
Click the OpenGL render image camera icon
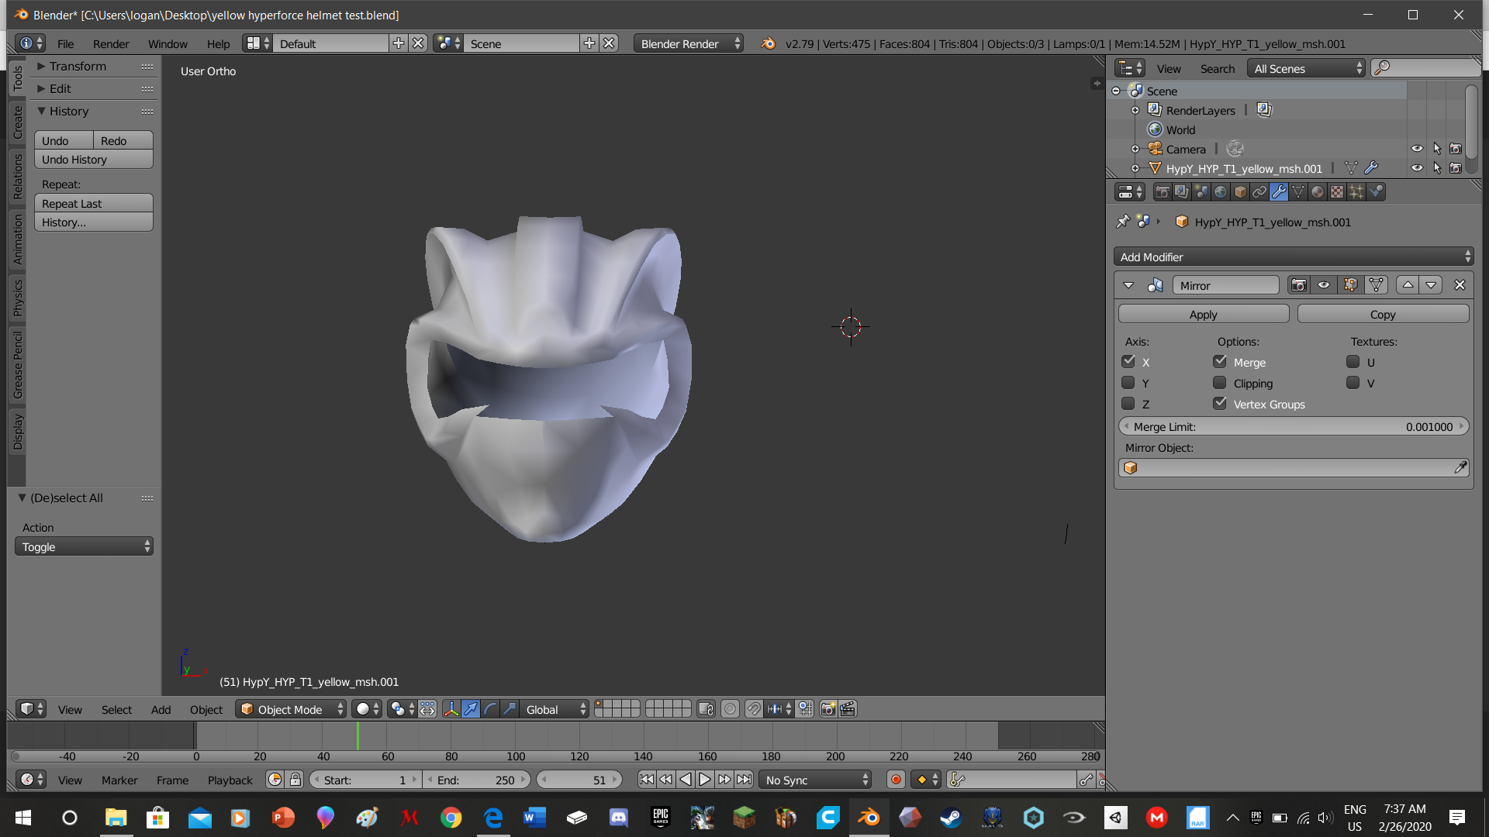click(x=828, y=709)
